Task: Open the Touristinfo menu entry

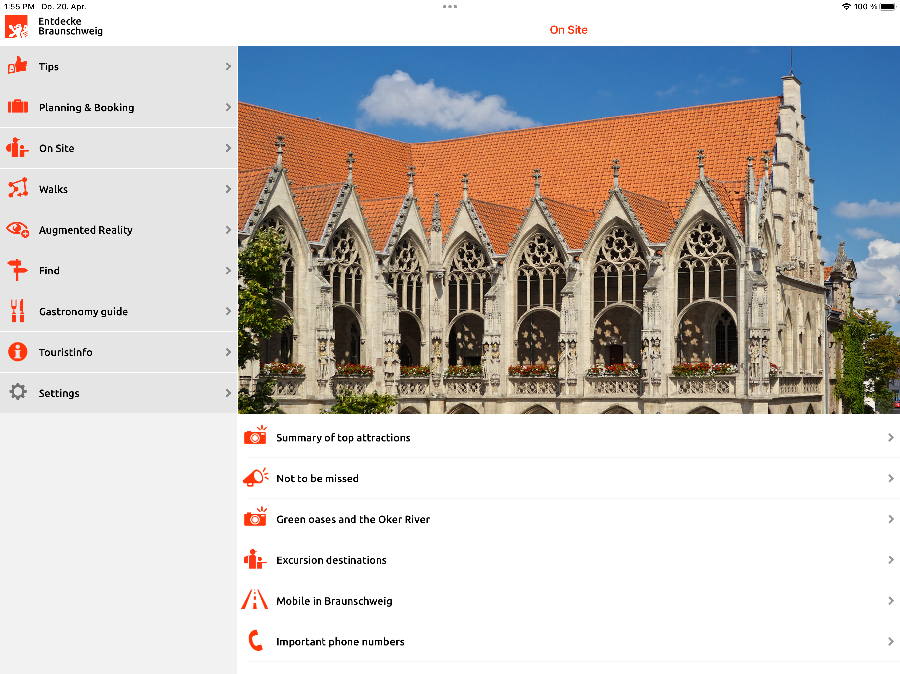Action: pyautogui.click(x=118, y=352)
